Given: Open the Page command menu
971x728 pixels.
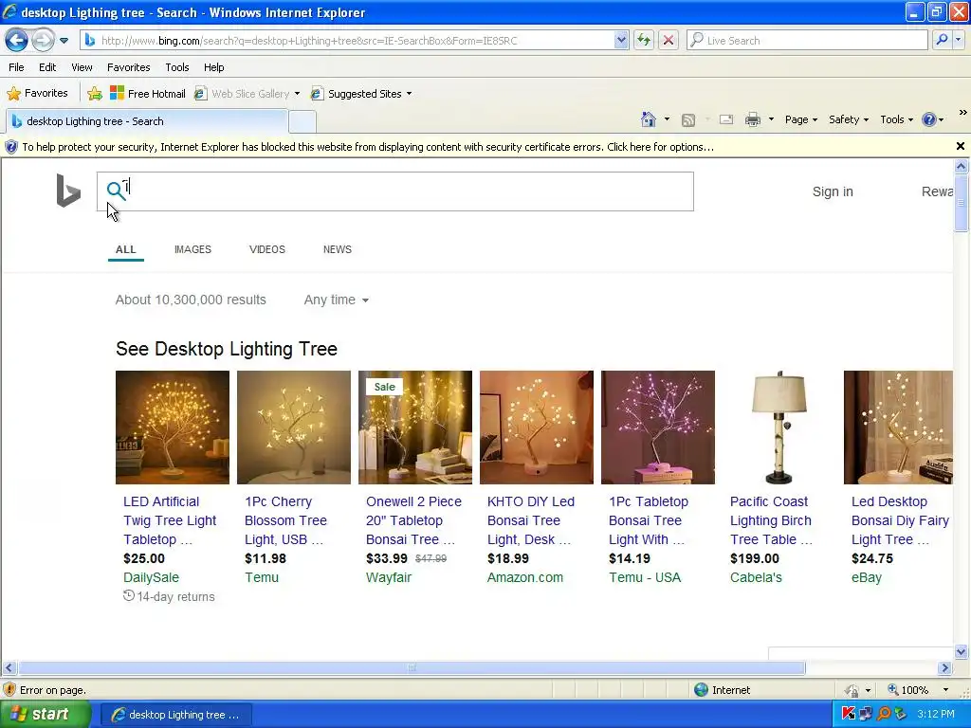Looking at the screenshot, I should tap(800, 119).
